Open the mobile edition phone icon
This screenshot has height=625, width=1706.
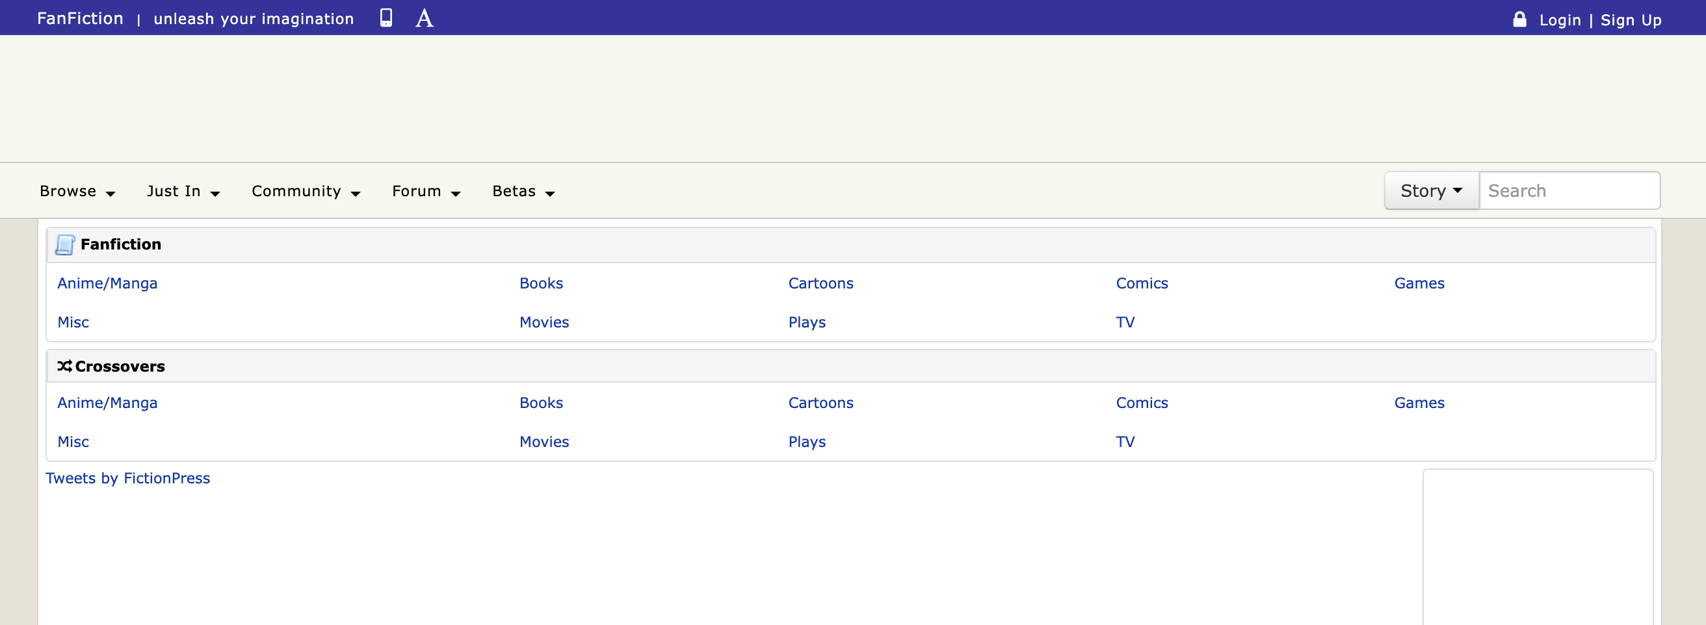click(x=386, y=18)
